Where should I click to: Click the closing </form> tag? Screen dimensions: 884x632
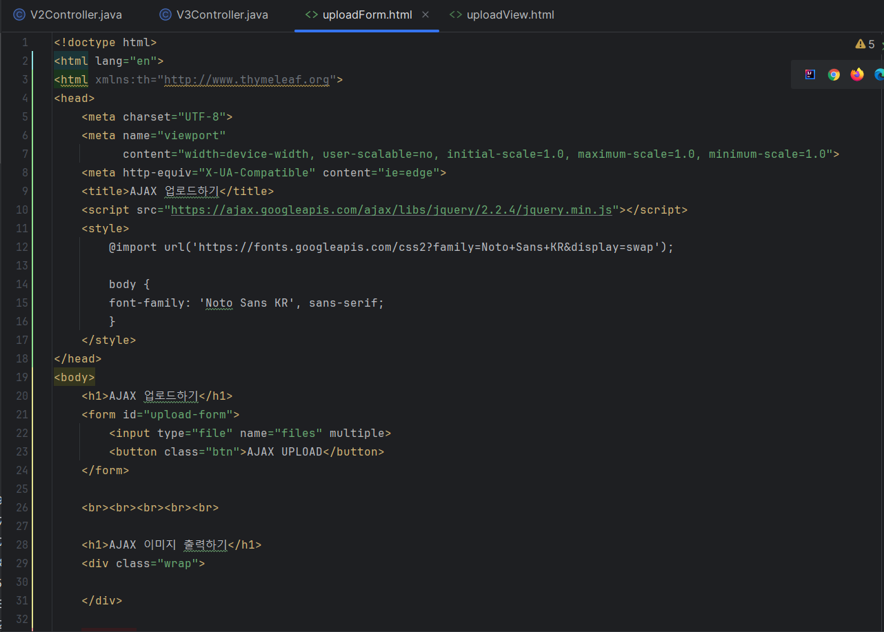(106, 471)
